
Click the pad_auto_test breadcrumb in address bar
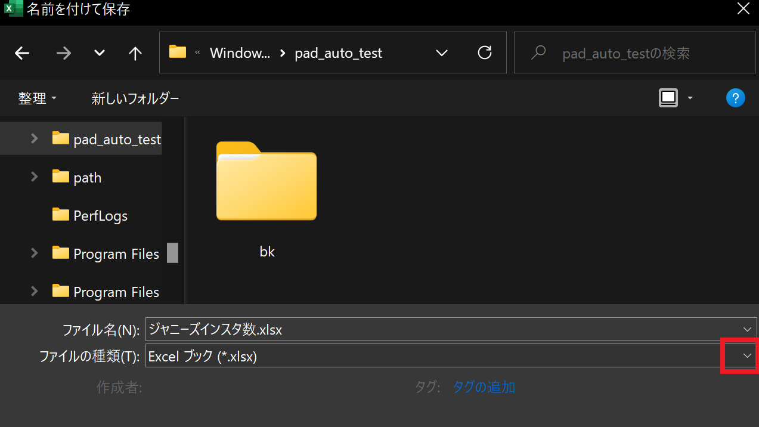coord(338,52)
